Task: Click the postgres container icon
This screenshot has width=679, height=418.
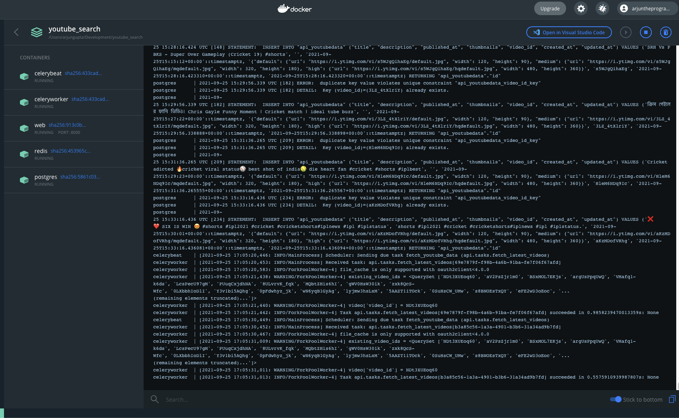Action: 24,180
